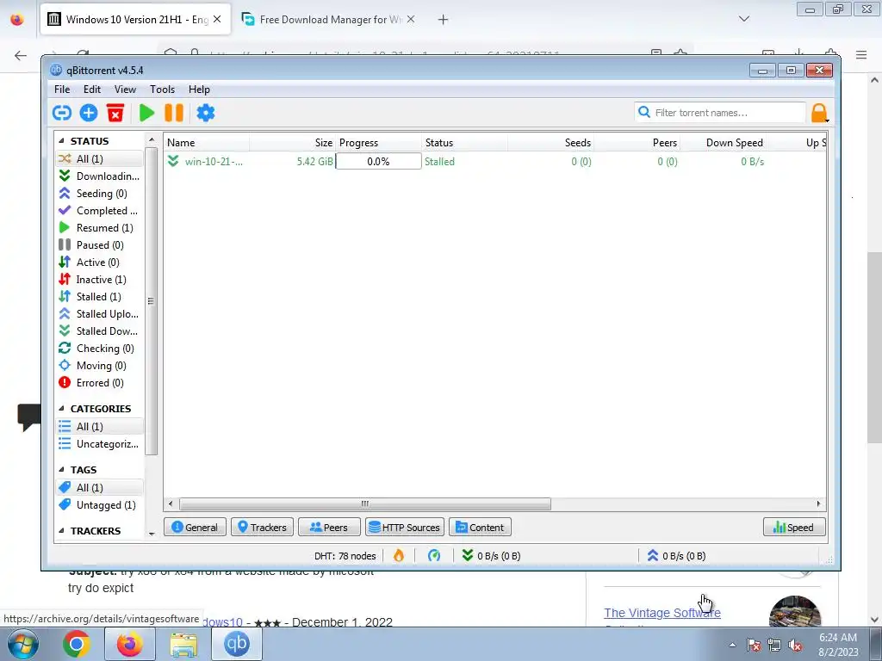Screen dimensions: 882x661
Task: Open Chrome from the taskbar
Action: point(77,644)
